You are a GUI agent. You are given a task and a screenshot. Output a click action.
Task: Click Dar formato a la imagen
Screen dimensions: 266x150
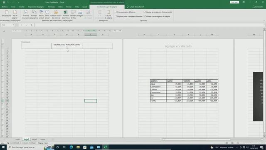[x=88, y=14]
